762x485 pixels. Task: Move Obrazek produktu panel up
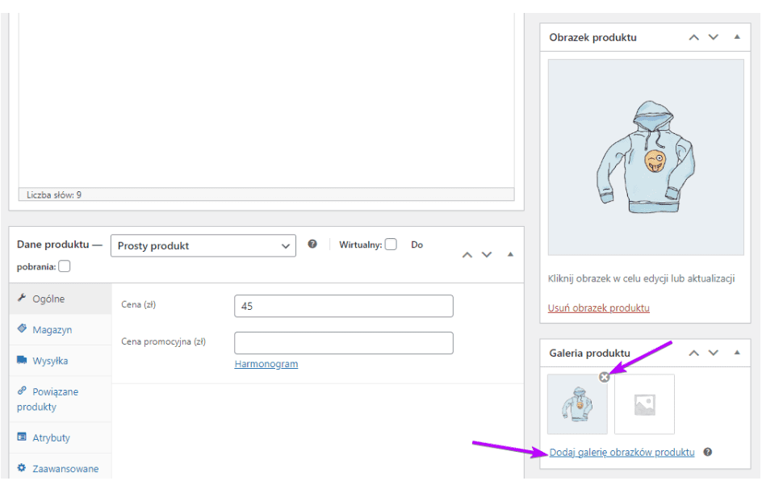click(x=693, y=37)
